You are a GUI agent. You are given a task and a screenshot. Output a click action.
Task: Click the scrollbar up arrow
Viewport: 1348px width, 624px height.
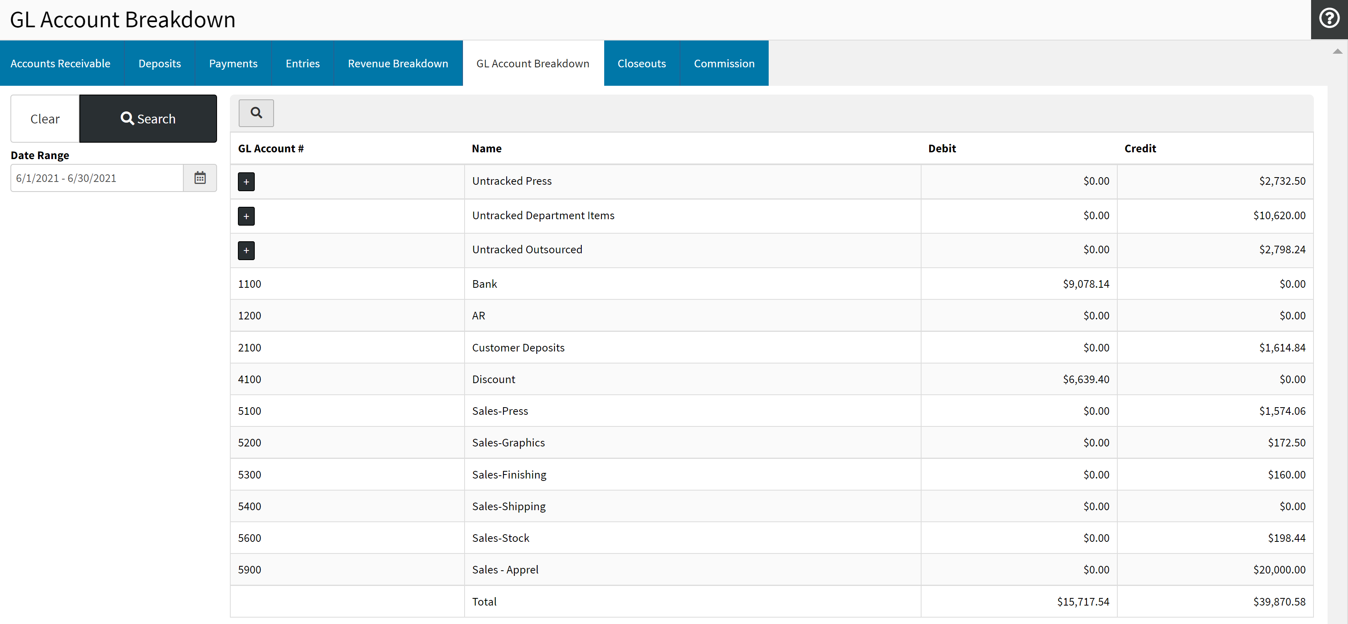coord(1337,51)
